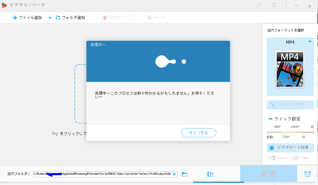Open パラメータ設定 parameter settings
The image size is (318, 185).
click(290, 104)
